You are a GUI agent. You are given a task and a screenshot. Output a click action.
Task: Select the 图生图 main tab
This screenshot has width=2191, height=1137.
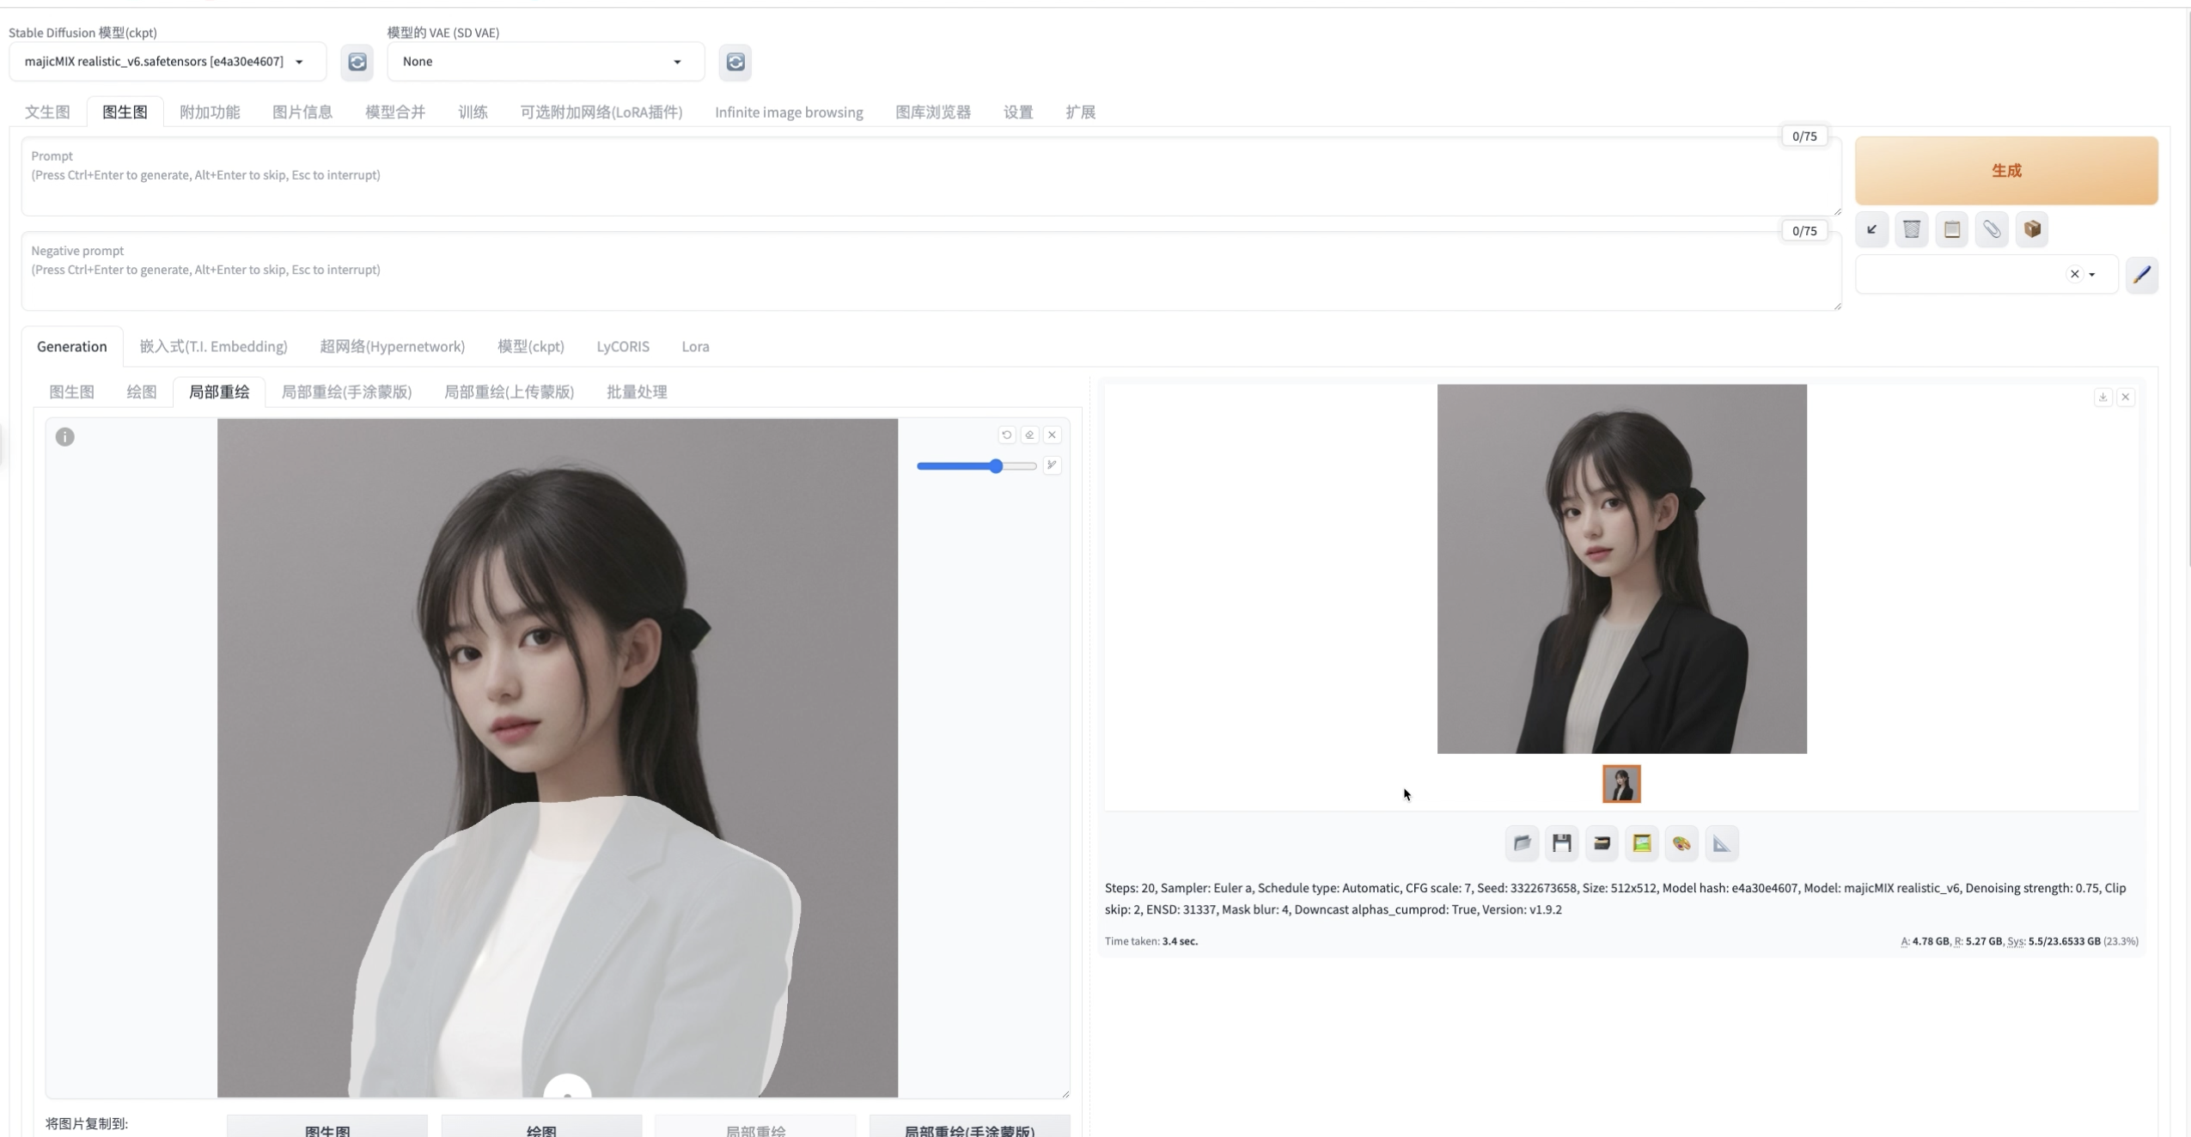tap(125, 112)
